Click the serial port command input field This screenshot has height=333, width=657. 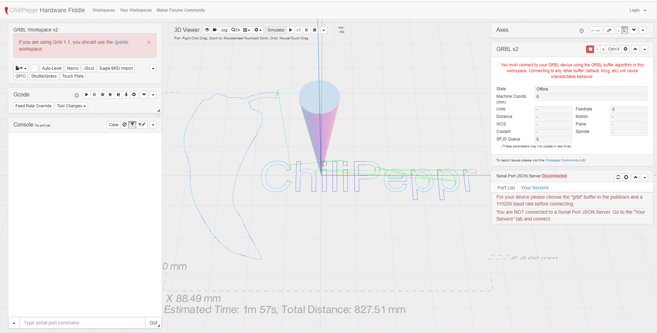click(82, 323)
